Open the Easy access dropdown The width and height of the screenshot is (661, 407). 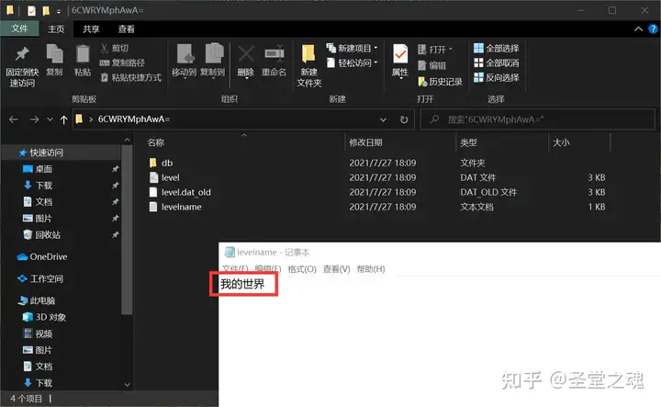tap(353, 62)
